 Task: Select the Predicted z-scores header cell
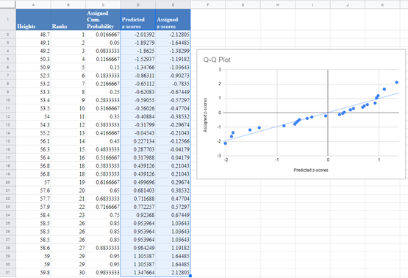pos(138,20)
